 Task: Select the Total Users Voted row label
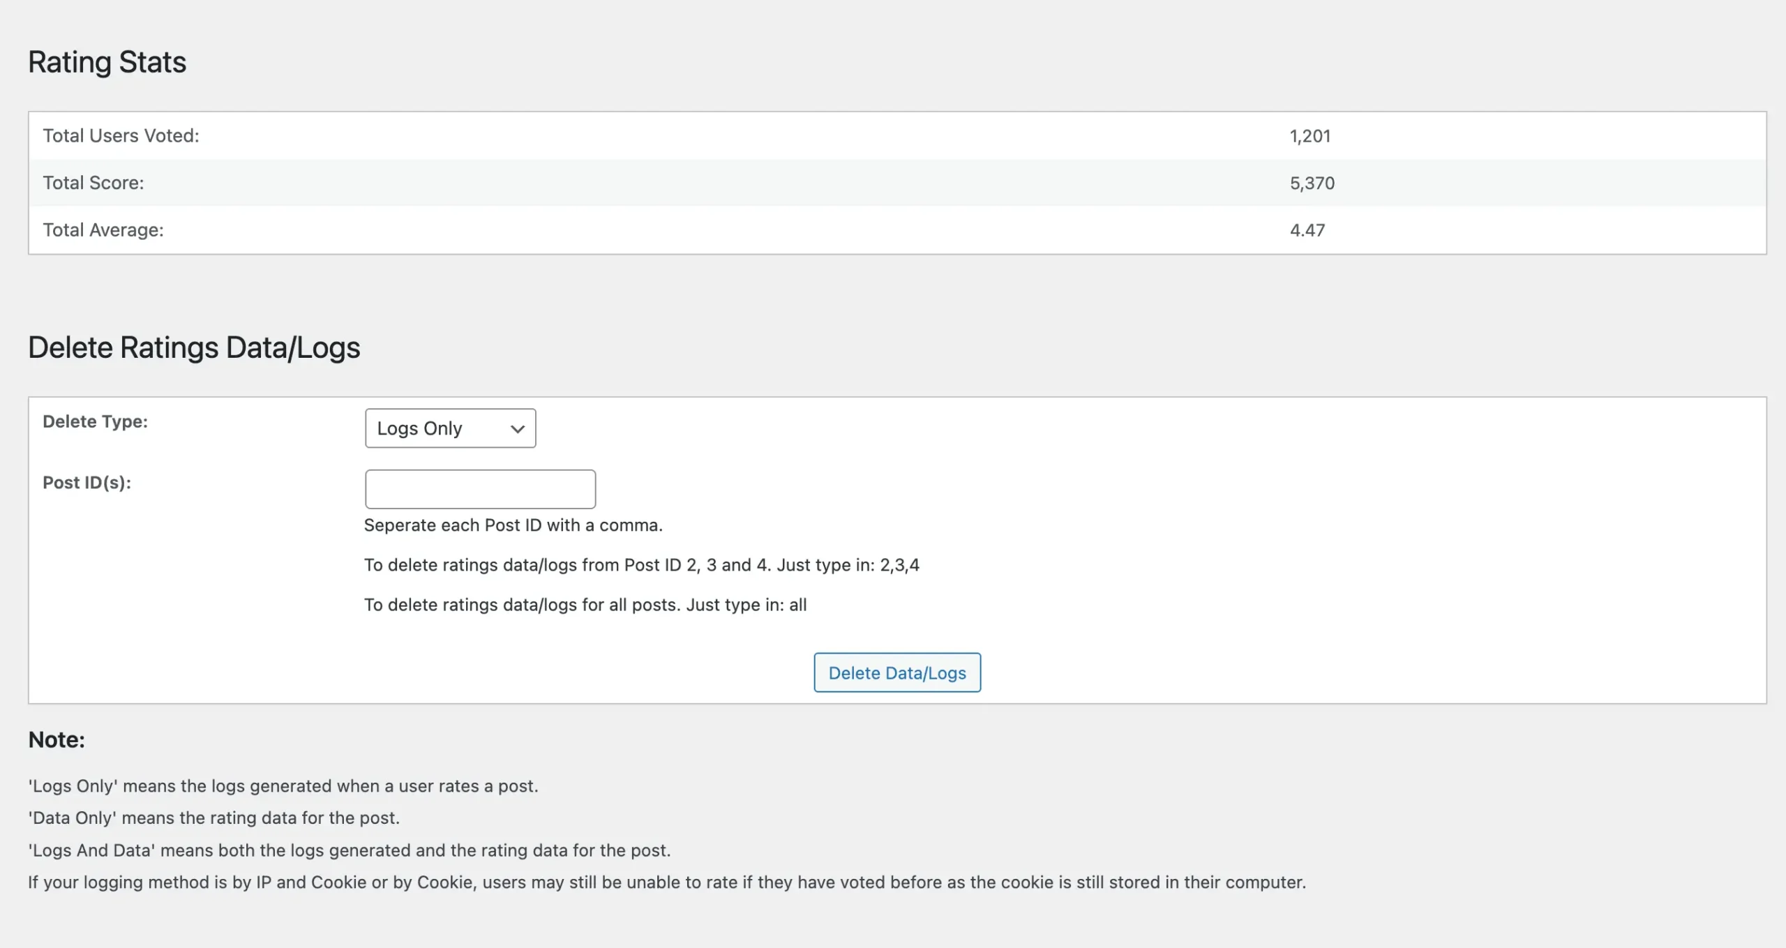coord(121,135)
